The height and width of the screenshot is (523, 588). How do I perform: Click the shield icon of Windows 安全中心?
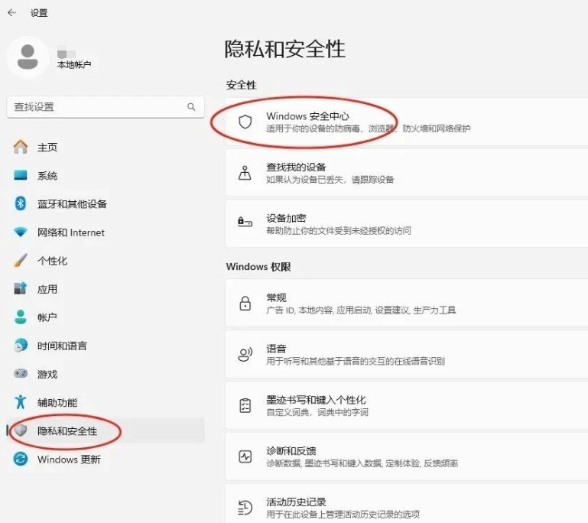click(x=245, y=122)
